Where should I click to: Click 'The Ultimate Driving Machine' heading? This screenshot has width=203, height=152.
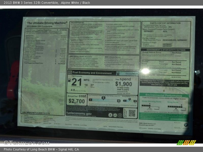pos(47,23)
